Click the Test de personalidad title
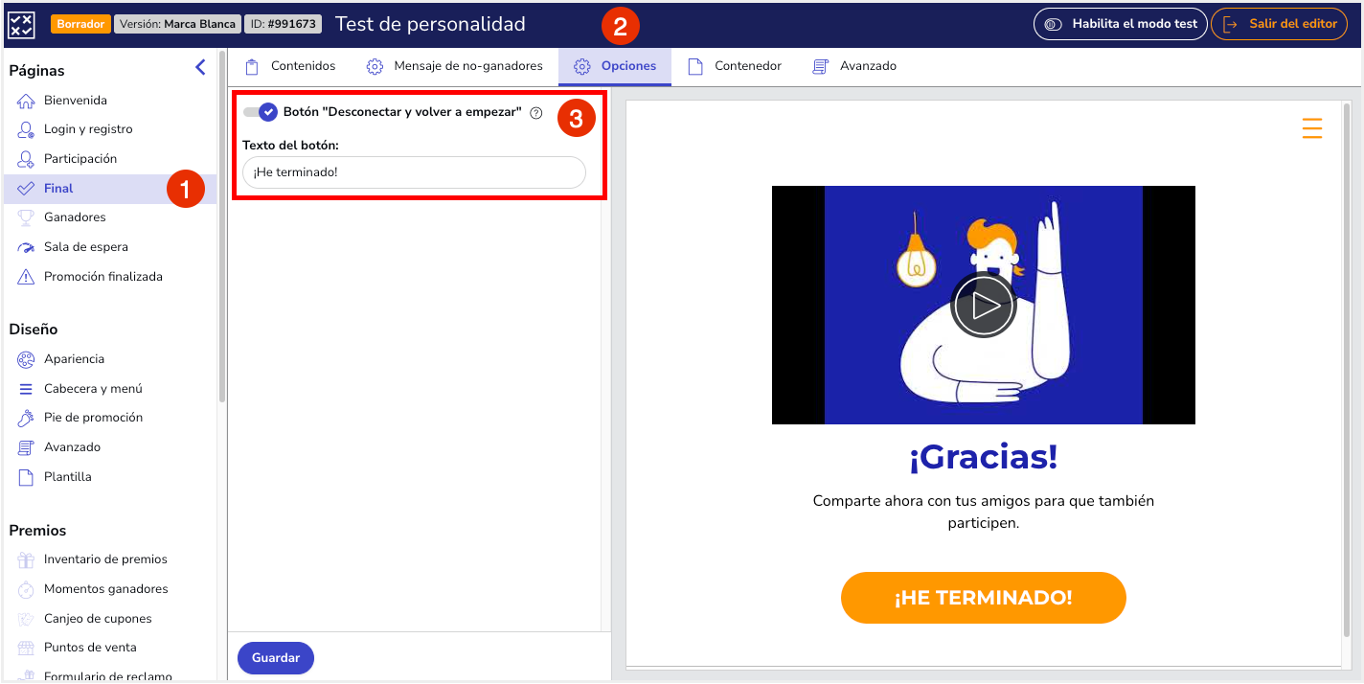This screenshot has height=684, width=1364. pyautogui.click(x=430, y=24)
